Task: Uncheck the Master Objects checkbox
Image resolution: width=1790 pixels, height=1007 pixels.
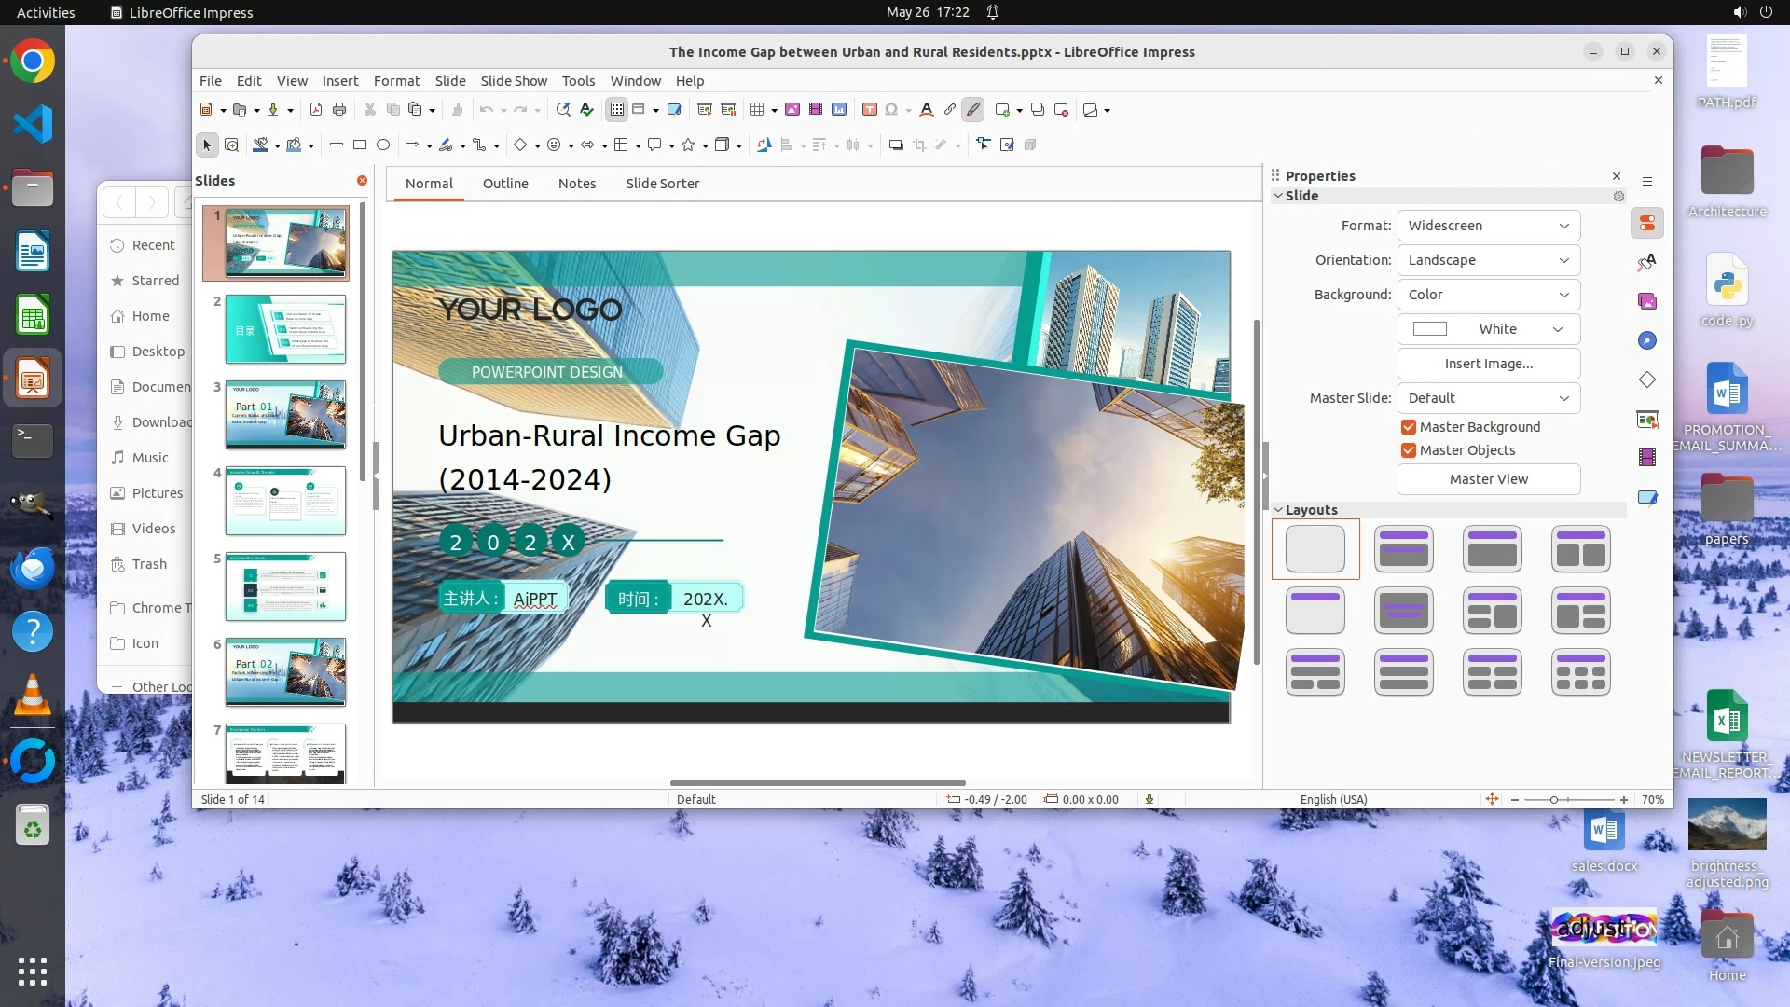Action: pos(1409,450)
